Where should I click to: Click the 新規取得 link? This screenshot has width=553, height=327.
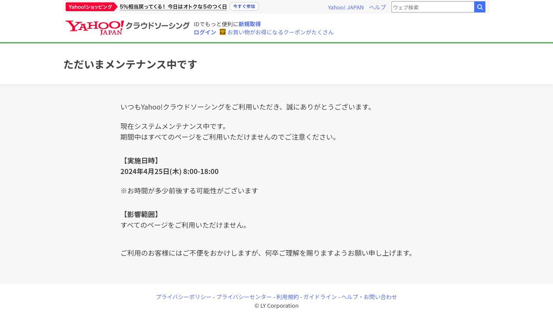[x=249, y=24]
